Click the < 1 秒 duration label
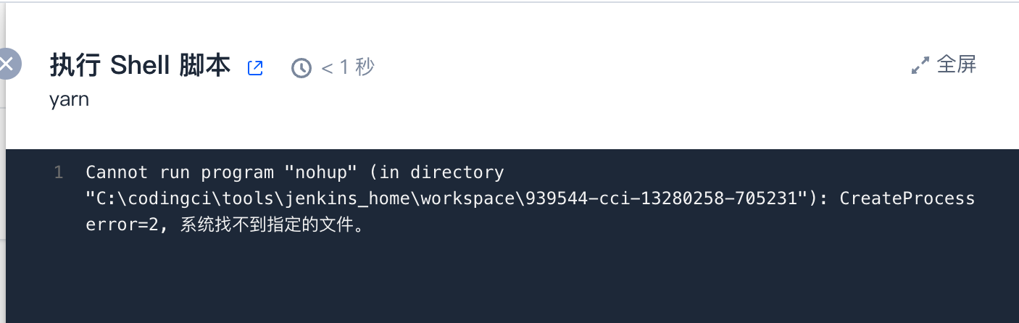The height and width of the screenshot is (323, 1019). (348, 67)
